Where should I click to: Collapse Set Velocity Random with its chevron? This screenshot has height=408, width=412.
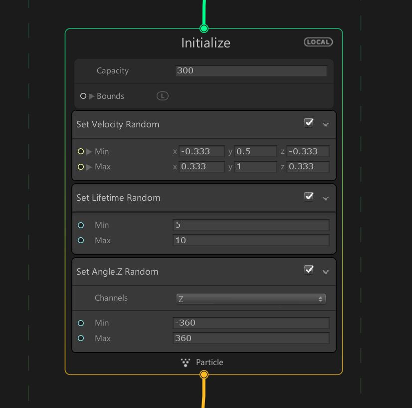tap(326, 124)
